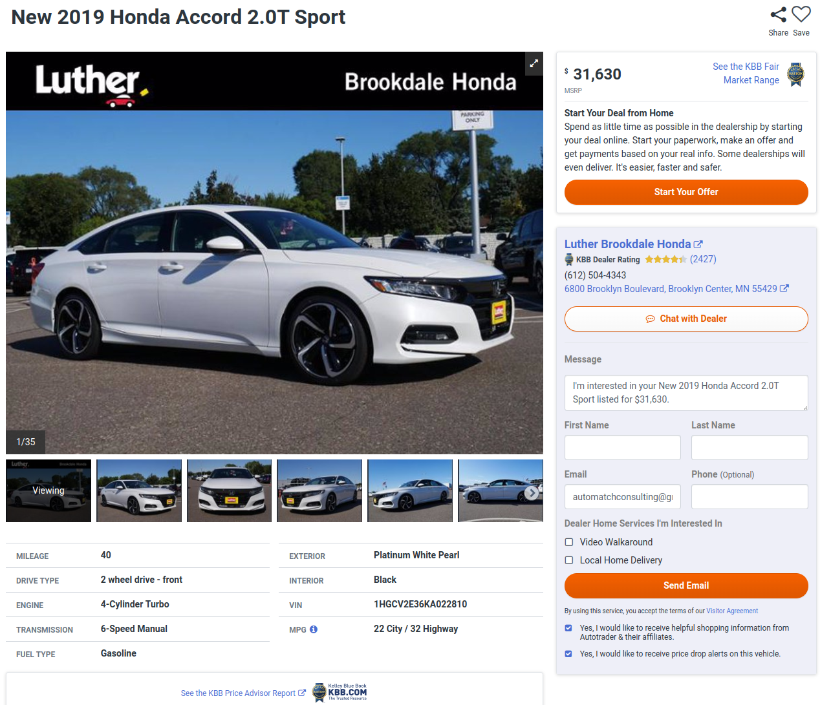This screenshot has width=831, height=705.
Task: Uncheck the price drop alerts checkbox
Action: pyautogui.click(x=568, y=654)
